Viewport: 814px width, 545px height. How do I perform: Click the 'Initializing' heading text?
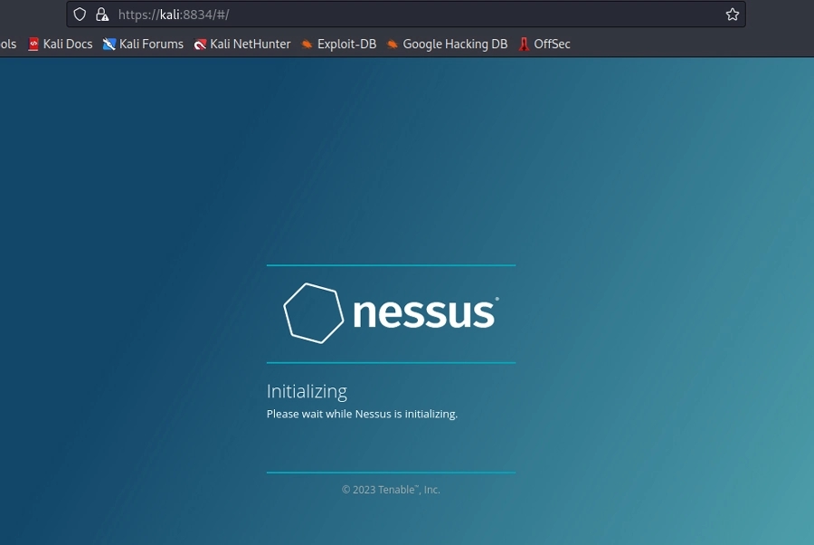307,391
